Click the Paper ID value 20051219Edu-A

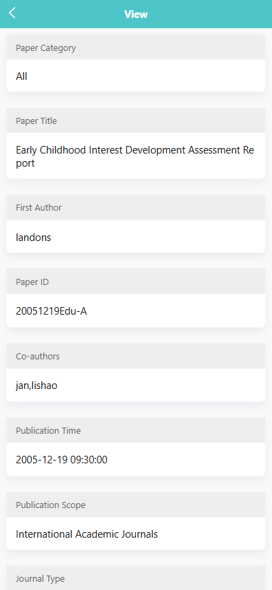[x=52, y=311]
